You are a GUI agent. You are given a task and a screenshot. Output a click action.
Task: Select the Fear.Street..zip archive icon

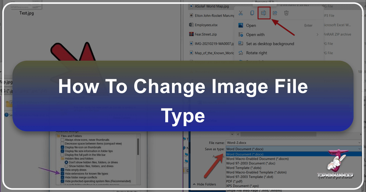point(191,34)
